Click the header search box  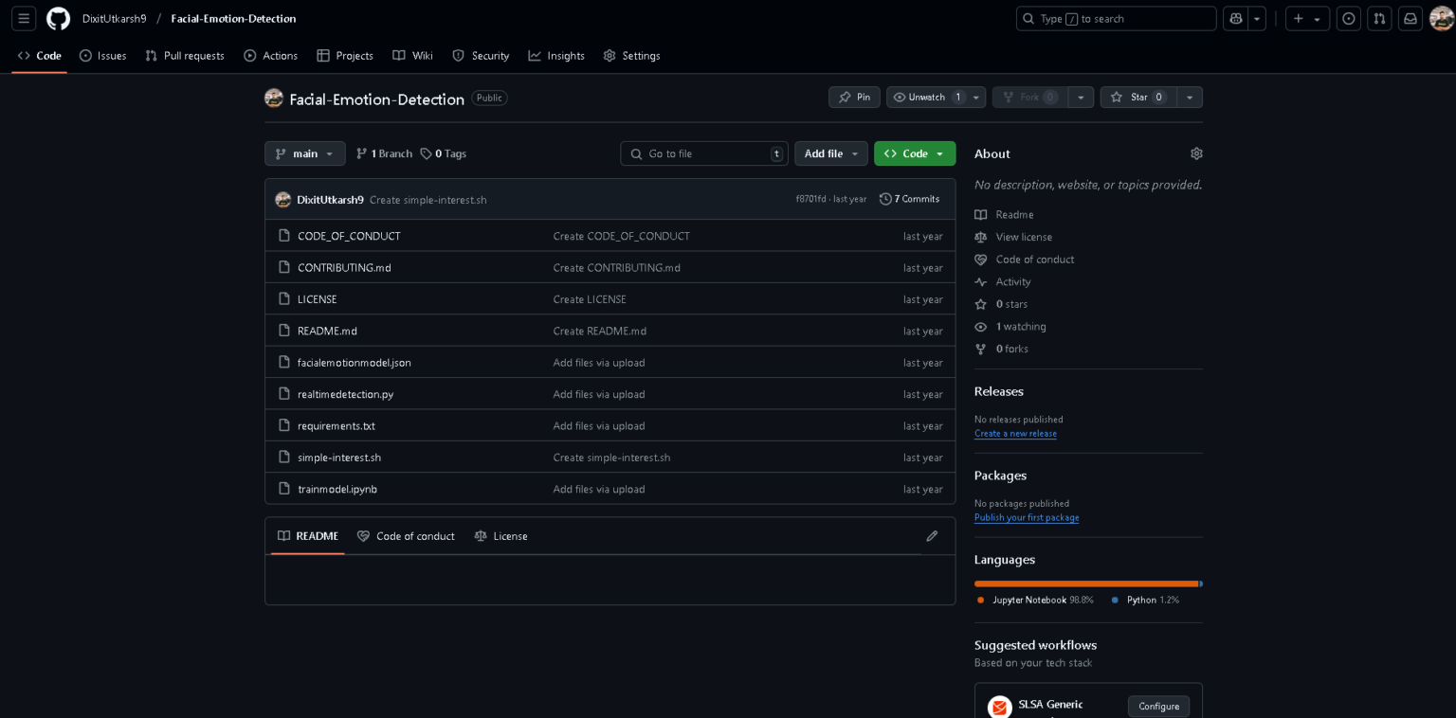[1116, 19]
